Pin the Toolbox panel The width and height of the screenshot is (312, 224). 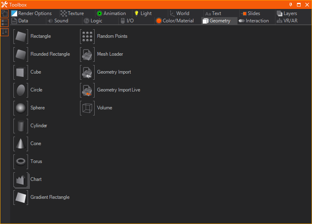290,4
